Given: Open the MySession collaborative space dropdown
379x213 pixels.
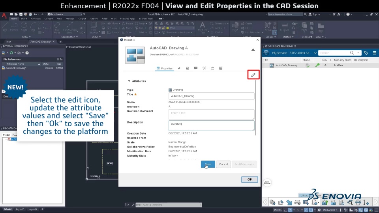Looking at the screenshot, I should tap(315, 53).
